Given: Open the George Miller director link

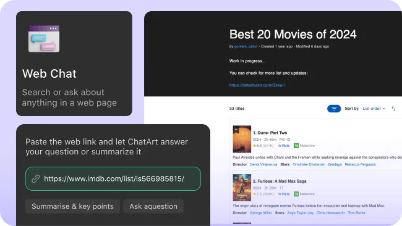Looking at the screenshot, I should tap(261, 212).
